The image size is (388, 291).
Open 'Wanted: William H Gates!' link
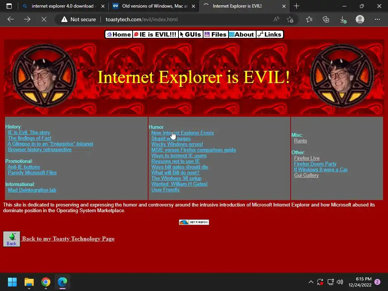[x=179, y=184]
